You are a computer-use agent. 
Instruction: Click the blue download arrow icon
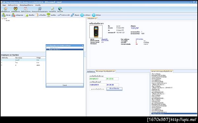pyautogui.click(x=82, y=15)
